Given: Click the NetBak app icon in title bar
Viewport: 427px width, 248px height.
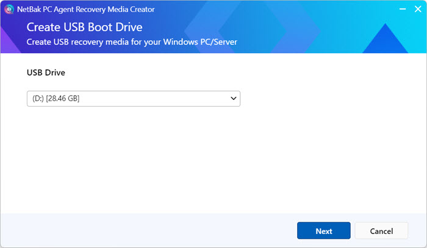Looking at the screenshot, I should (x=9, y=9).
